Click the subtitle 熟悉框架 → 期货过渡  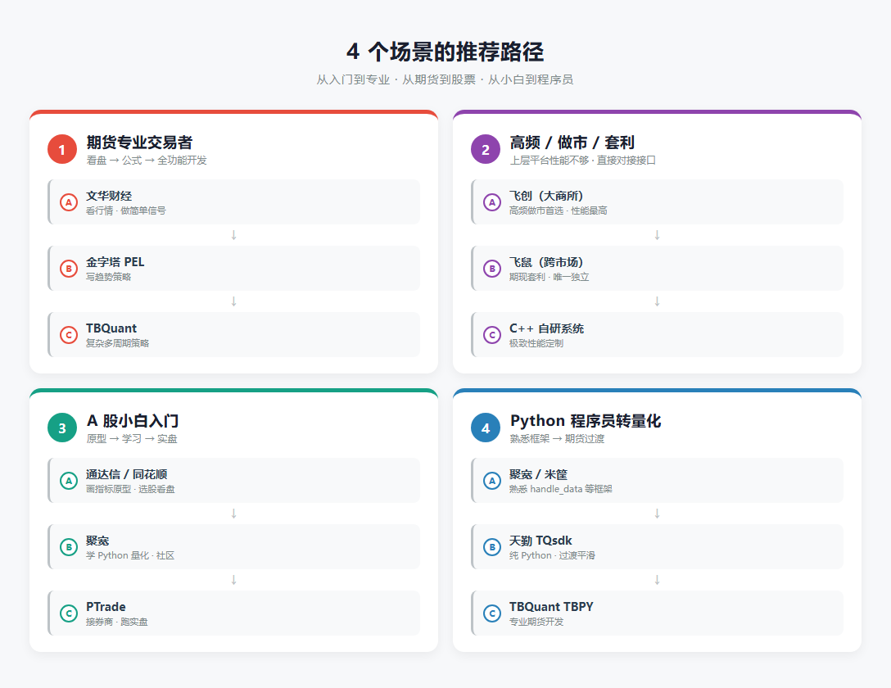[557, 438]
